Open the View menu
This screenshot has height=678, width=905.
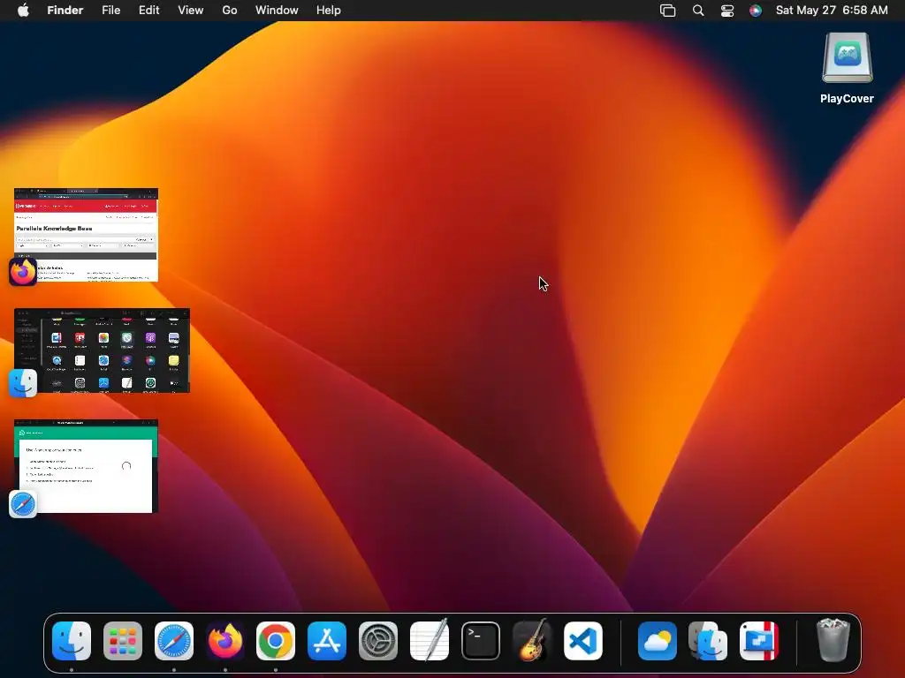[191, 11]
